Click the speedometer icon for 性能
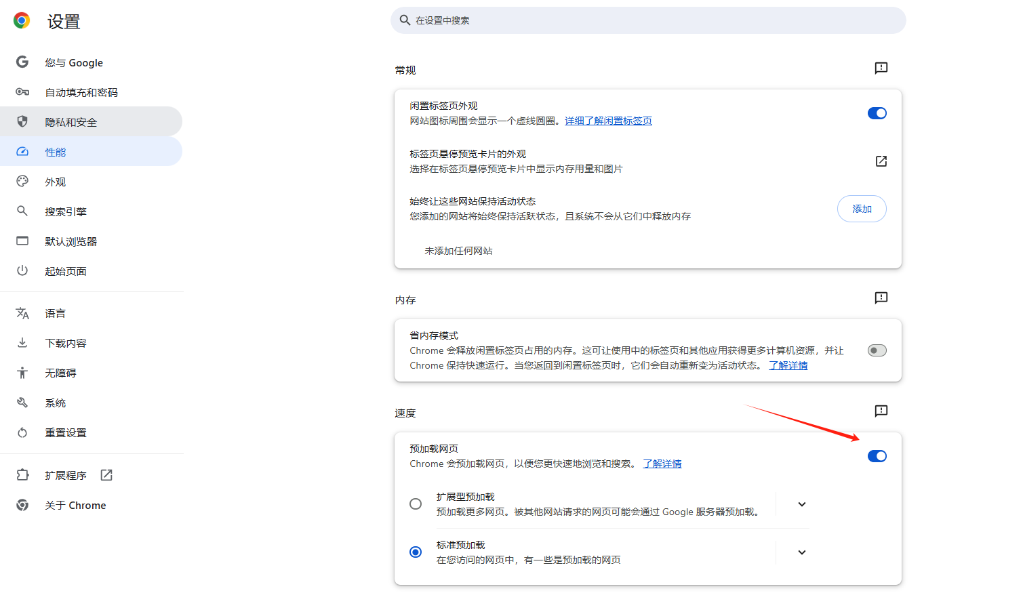 (22, 152)
